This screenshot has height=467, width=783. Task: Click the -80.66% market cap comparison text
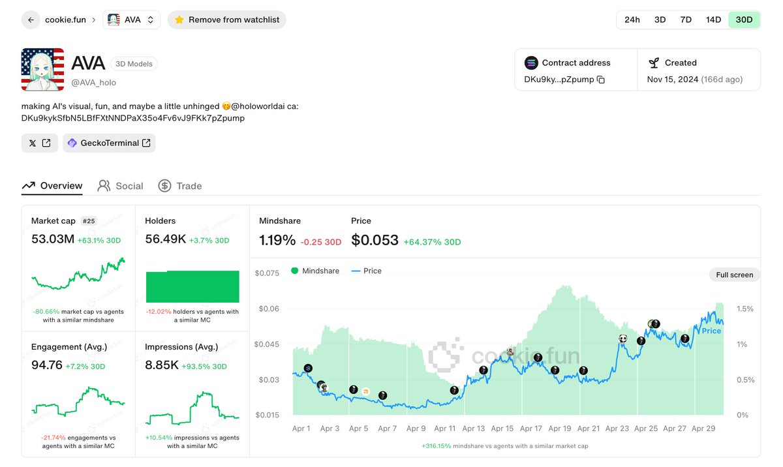(78, 316)
